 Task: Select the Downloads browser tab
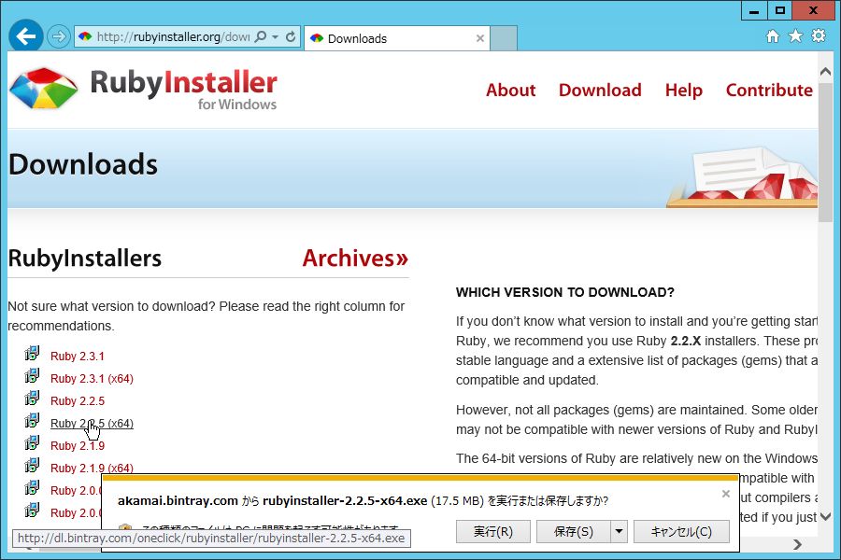pos(397,38)
